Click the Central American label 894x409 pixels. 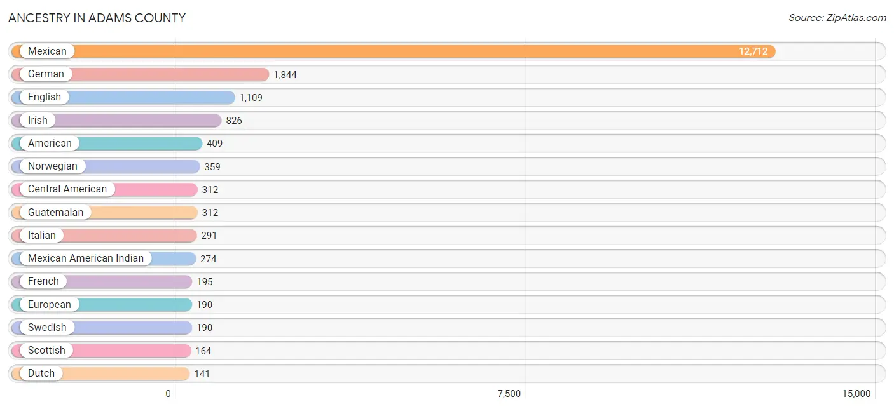(x=67, y=189)
